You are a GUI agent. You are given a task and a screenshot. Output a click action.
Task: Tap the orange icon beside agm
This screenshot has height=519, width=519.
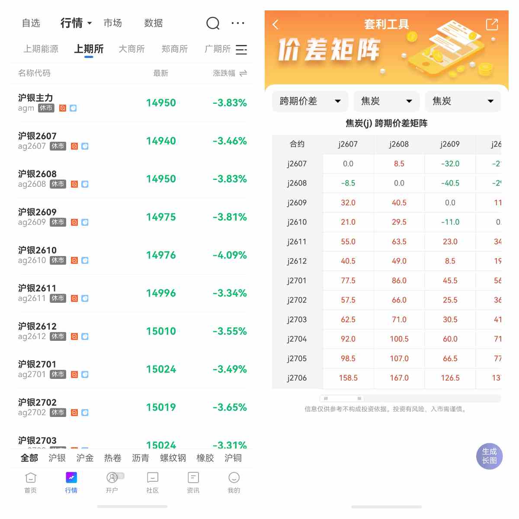(63, 108)
